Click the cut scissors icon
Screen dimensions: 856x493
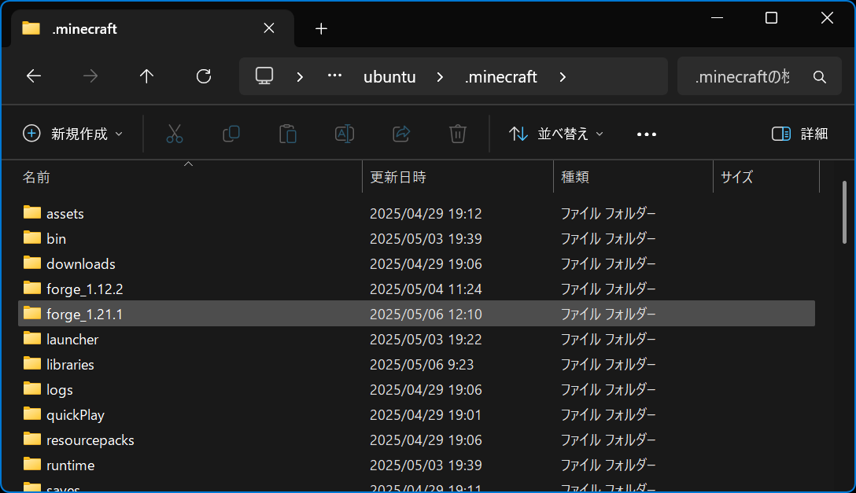(175, 134)
